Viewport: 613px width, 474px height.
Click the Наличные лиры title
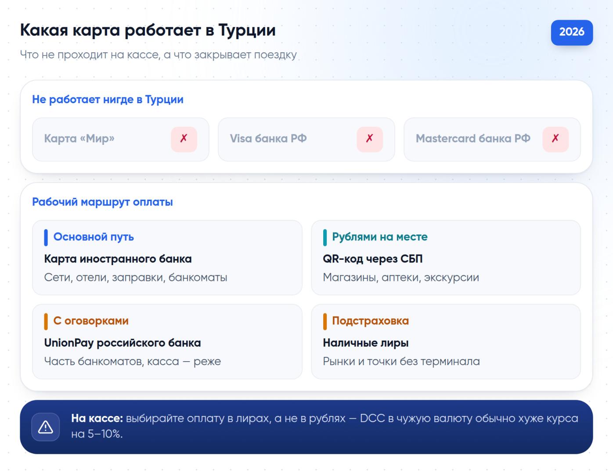(x=366, y=343)
